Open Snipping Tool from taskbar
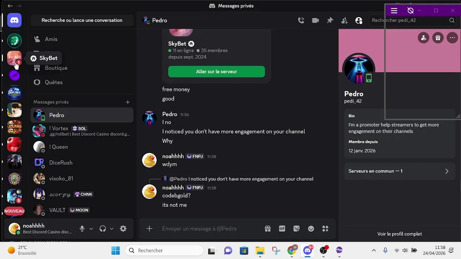The width and height of the screenshot is (461, 259). 276,250
